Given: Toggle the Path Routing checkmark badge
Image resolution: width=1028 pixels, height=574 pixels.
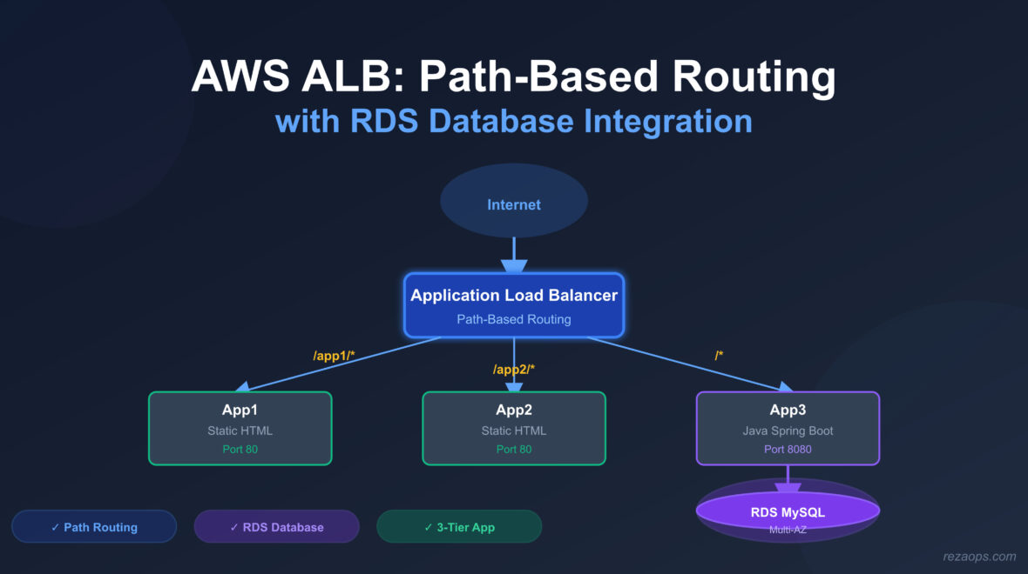Looking at the screenshot, I should pyautogui.click(x=94, y=526).
